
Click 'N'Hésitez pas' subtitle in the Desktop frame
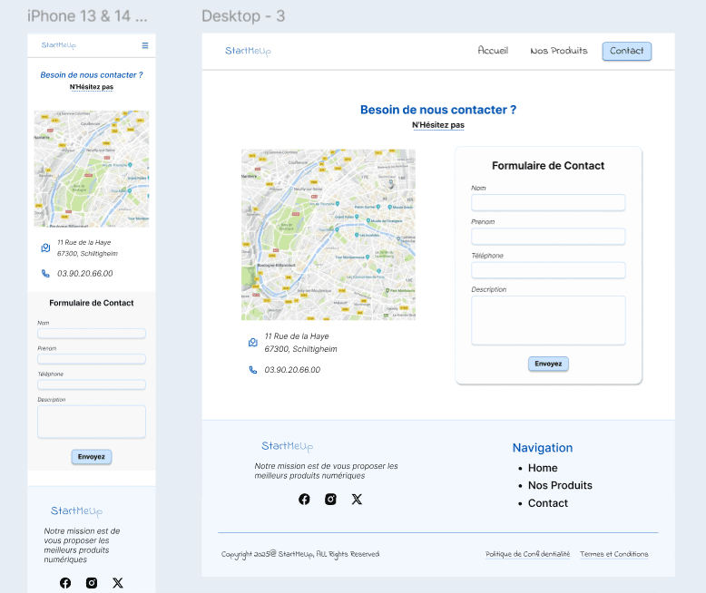tap(438, 125)
